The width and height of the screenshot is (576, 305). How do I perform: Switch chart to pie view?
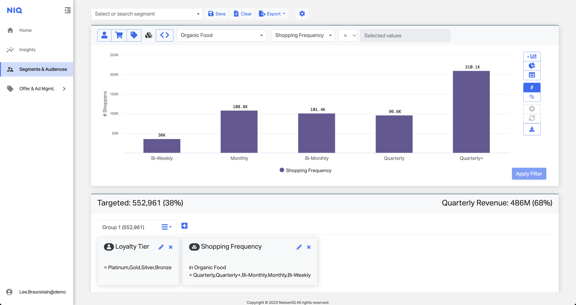point(532,66)
